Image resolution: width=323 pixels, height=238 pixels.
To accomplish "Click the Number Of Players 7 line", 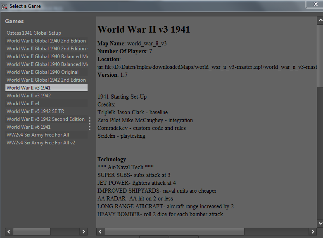I will coord(125,52).
